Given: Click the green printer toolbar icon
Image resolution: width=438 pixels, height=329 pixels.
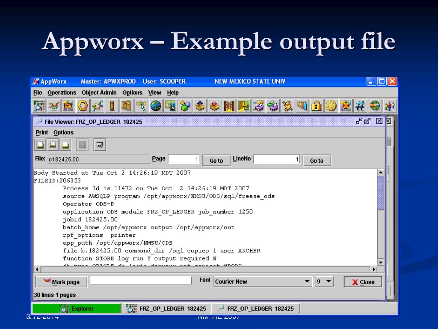Looking at the screenshot, I should pos(272,106).
